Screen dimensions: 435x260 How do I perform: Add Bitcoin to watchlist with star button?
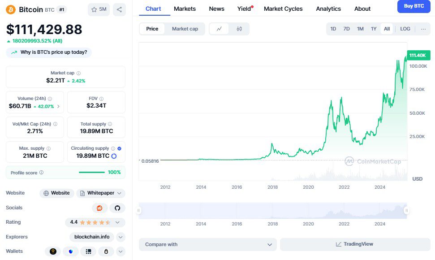[x=99, y=9]
